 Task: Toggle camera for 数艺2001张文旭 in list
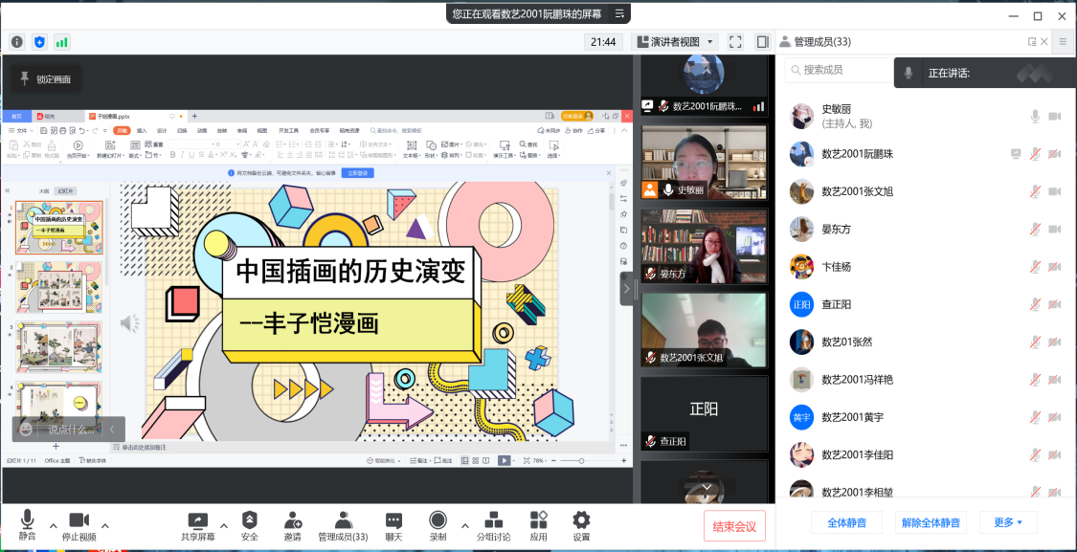coord(1054,191)
